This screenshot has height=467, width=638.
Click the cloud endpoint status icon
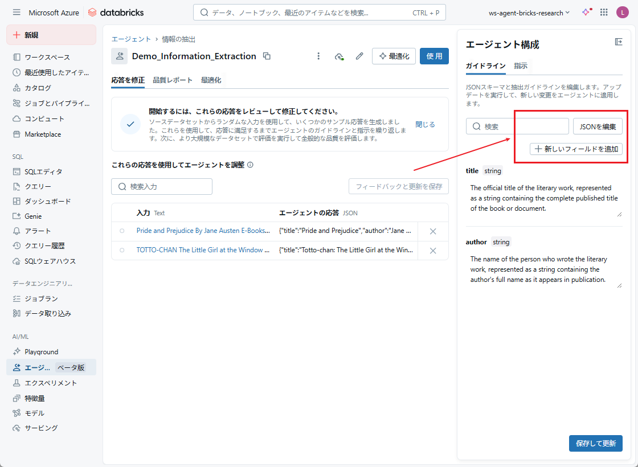coord(339,56)
